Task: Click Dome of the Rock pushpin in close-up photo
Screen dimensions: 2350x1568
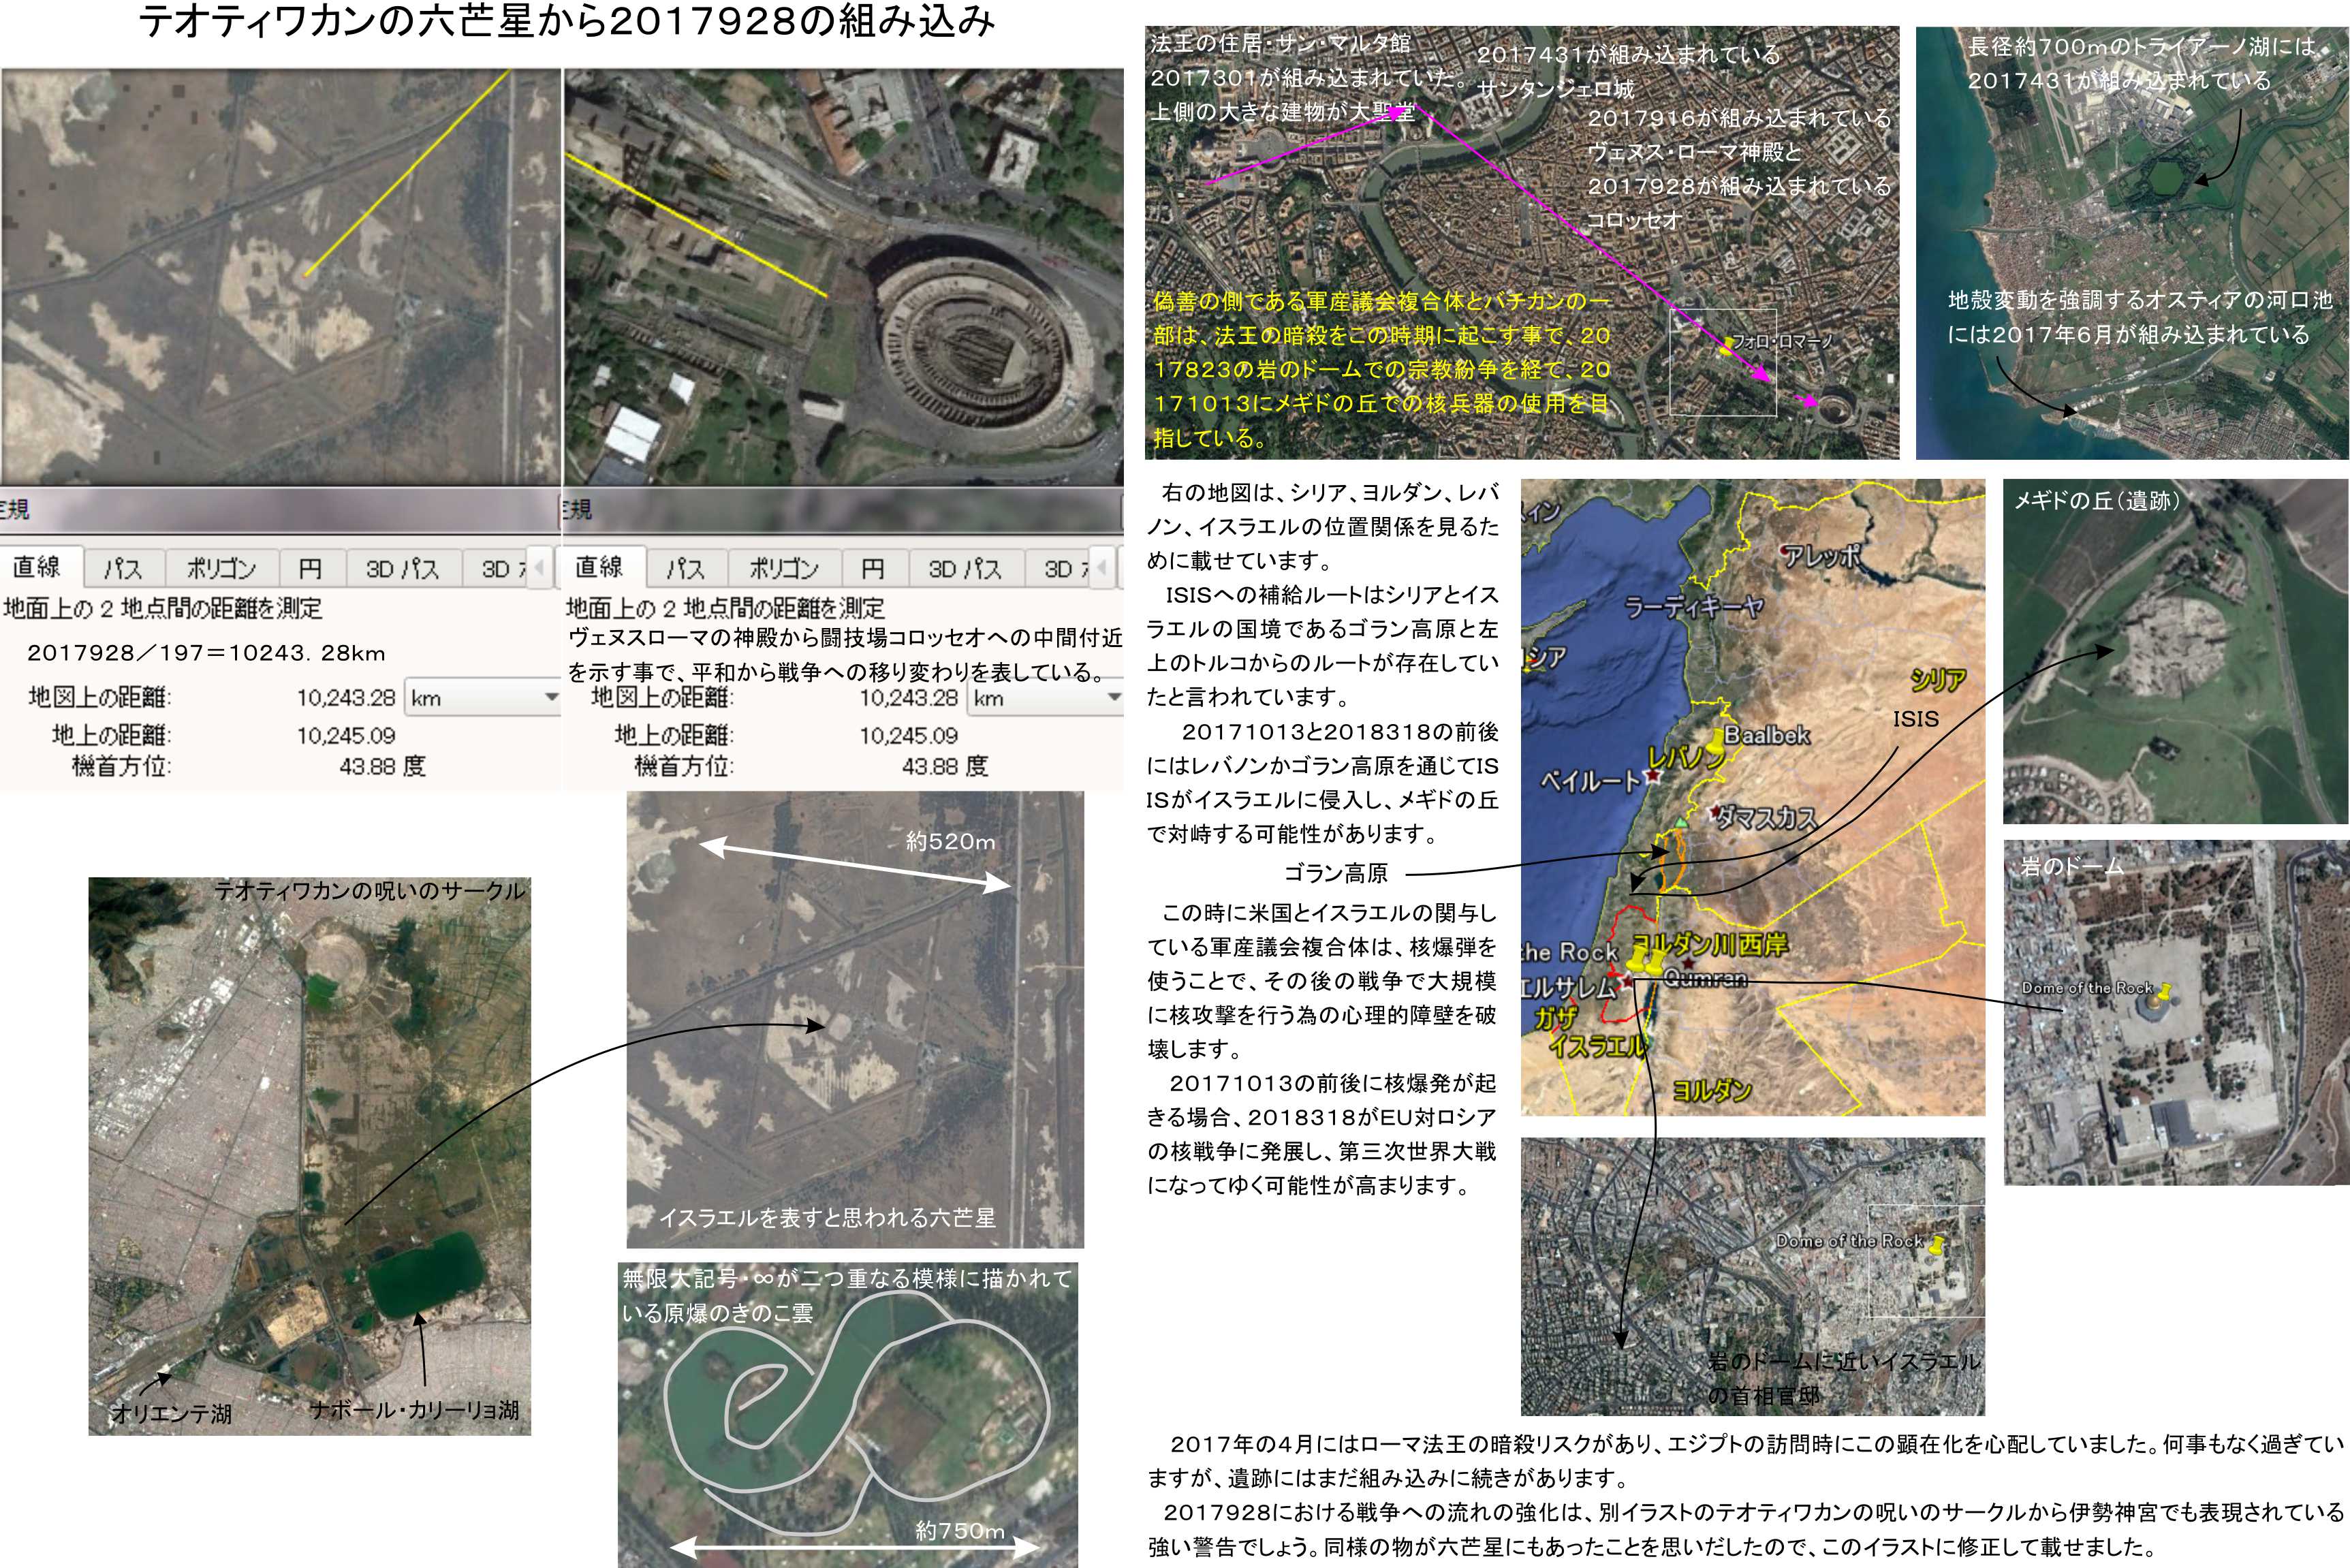Action: point(2166,993)
